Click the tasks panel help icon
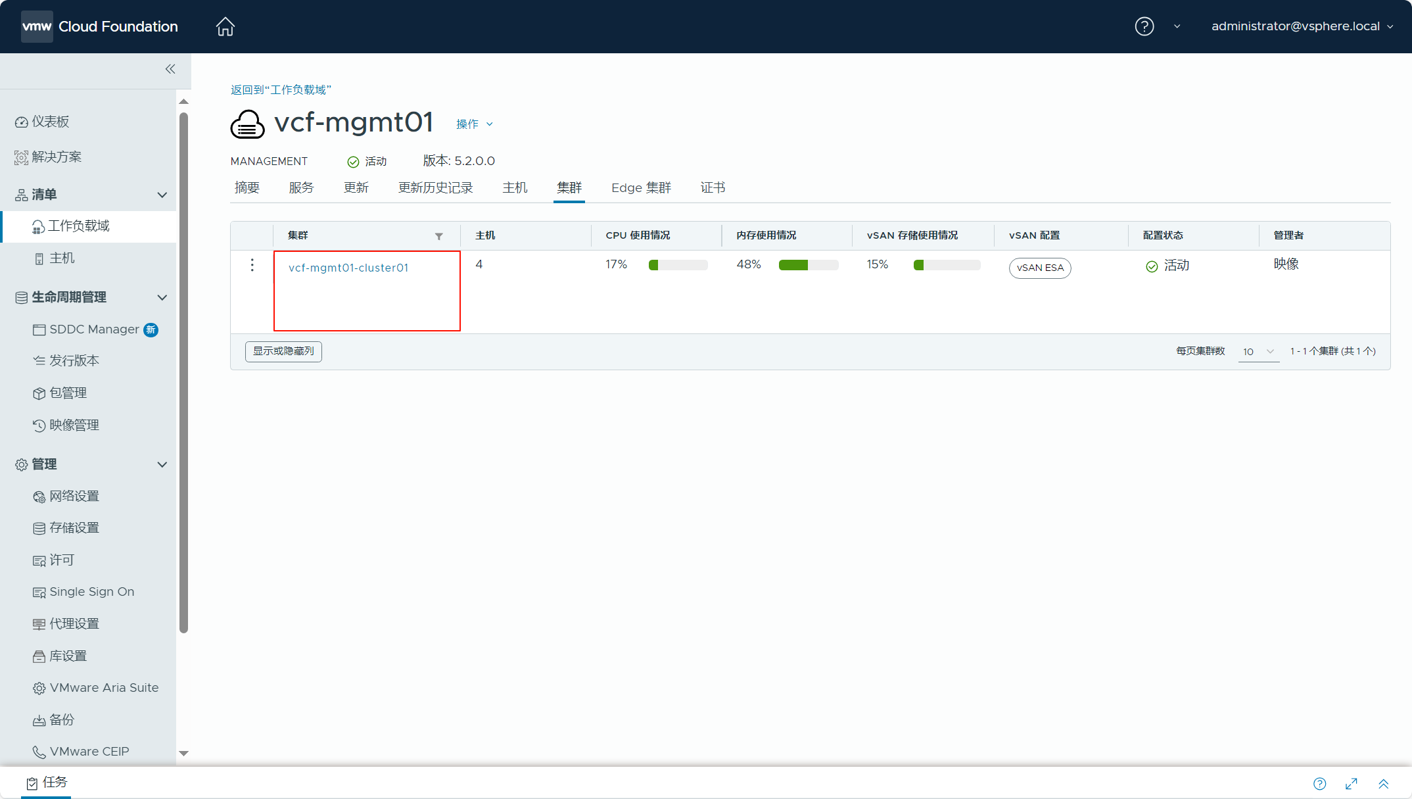The width and height of the screenshot is (1412, 799). tap(1319, 783)
